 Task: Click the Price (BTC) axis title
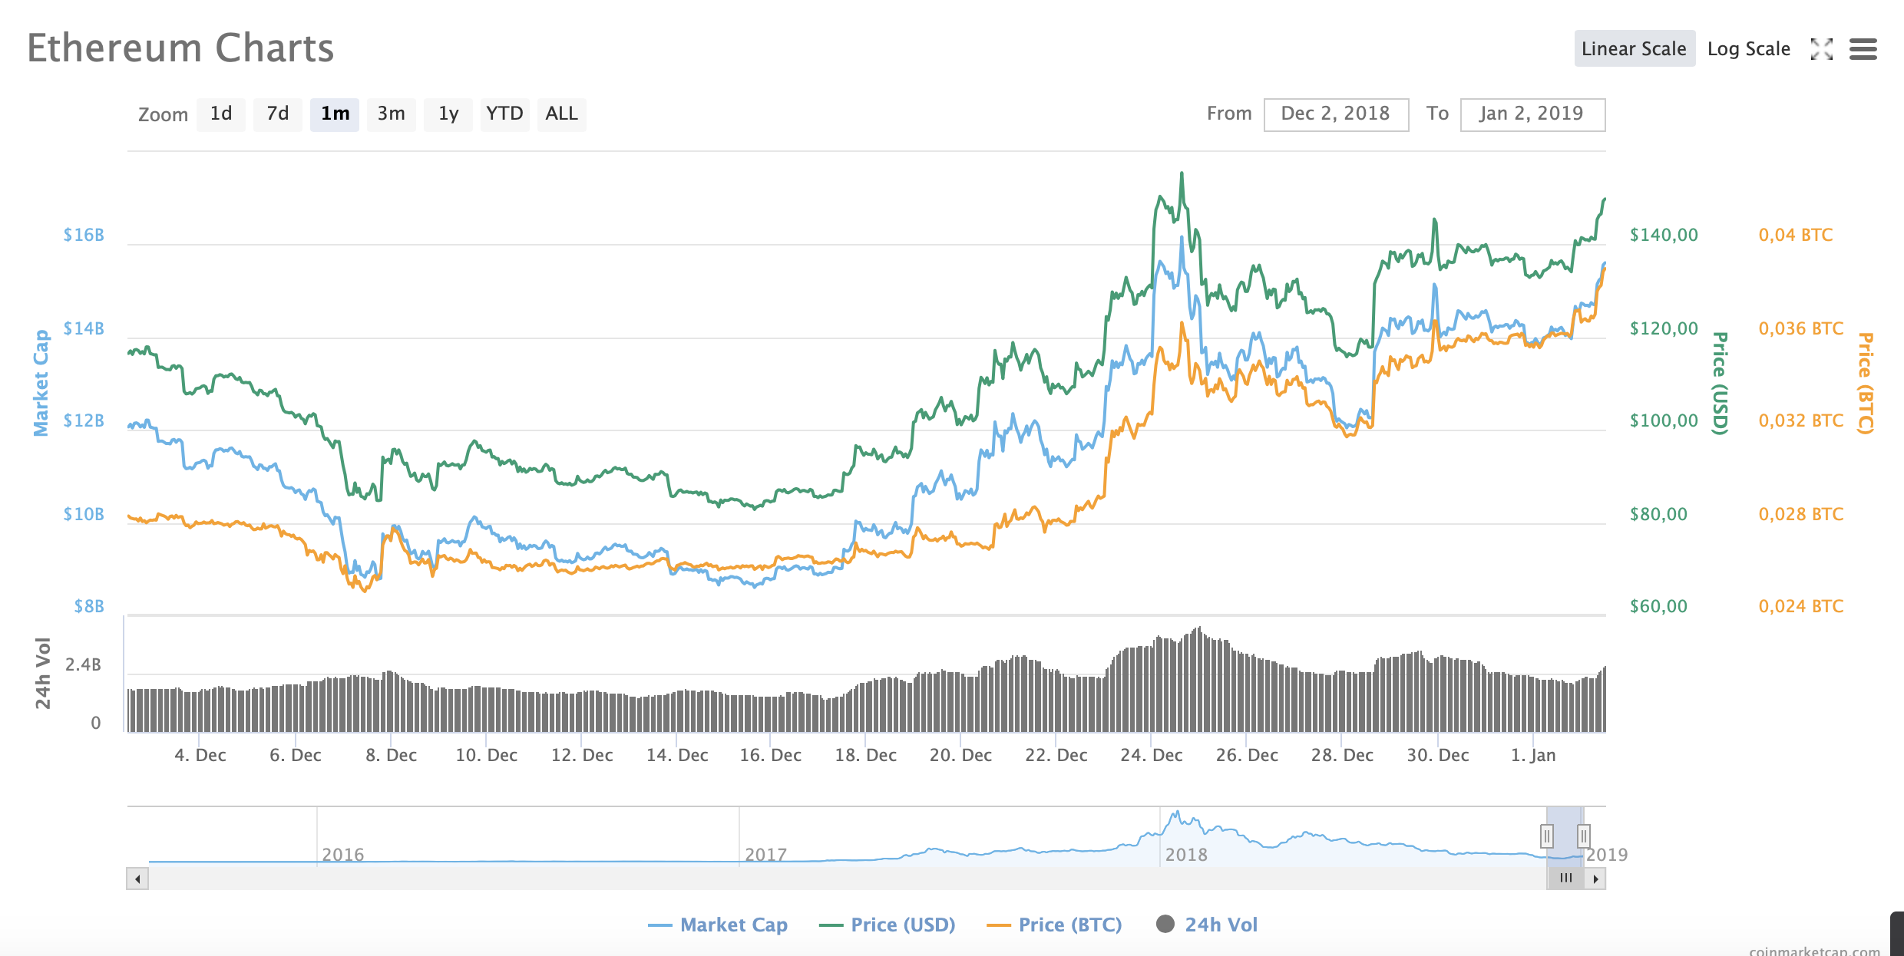pos(1866,383)
